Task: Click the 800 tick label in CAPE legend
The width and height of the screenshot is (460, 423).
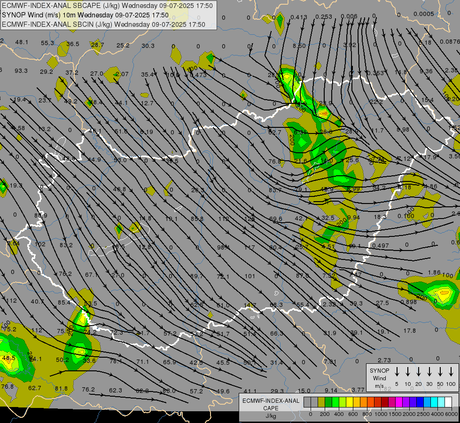Action: [367, 414]
